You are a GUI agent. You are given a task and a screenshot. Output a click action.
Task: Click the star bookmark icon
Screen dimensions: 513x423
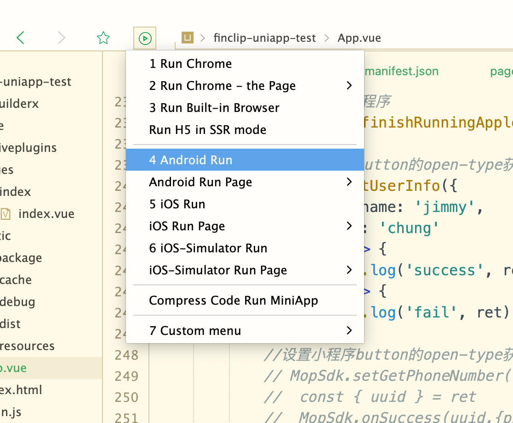point(103,38)
